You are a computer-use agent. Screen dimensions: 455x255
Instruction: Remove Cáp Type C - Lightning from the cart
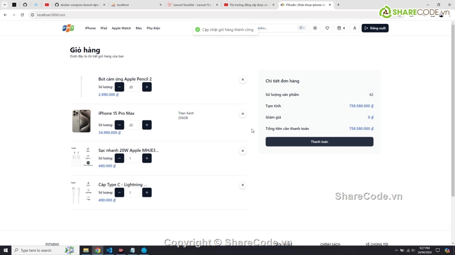pos(243,185)
